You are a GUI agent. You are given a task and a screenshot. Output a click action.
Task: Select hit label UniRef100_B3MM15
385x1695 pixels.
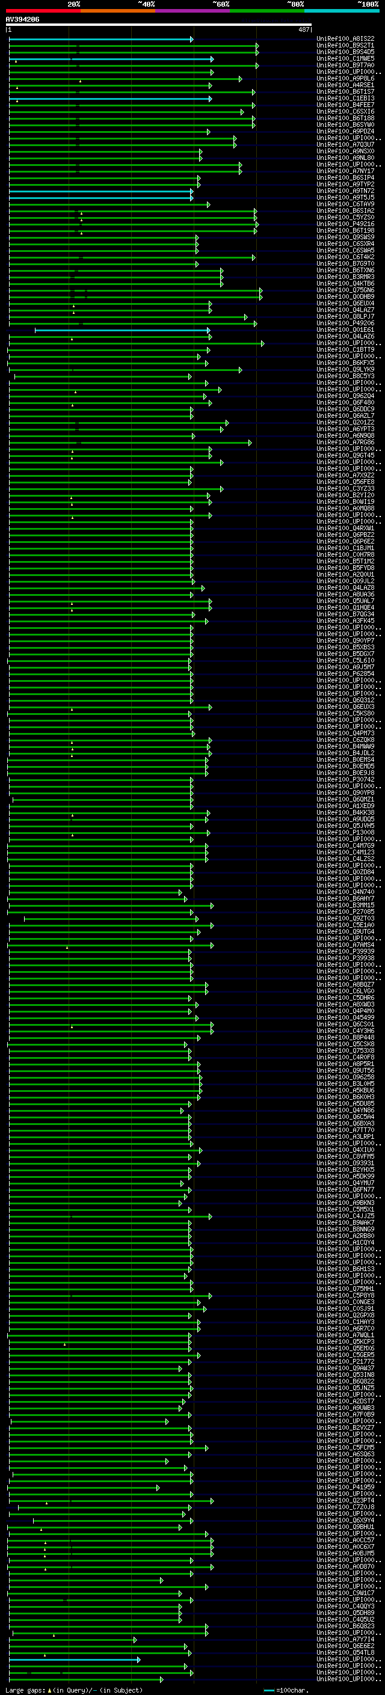click(345, 906)
